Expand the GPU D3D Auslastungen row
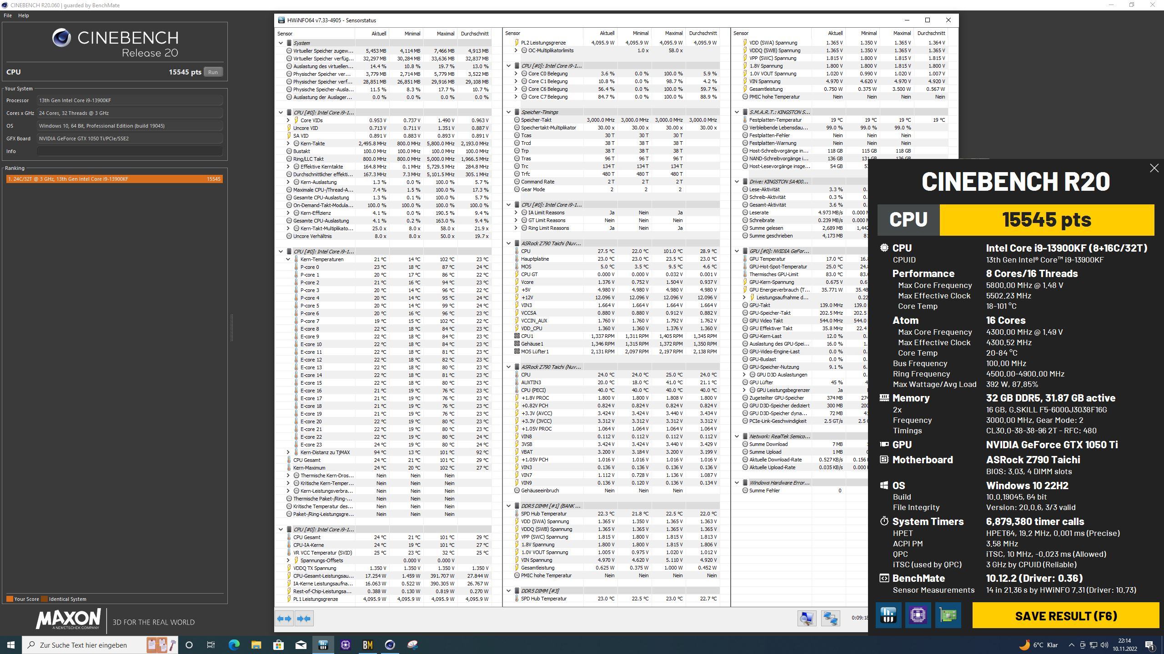 click(744, 375)
